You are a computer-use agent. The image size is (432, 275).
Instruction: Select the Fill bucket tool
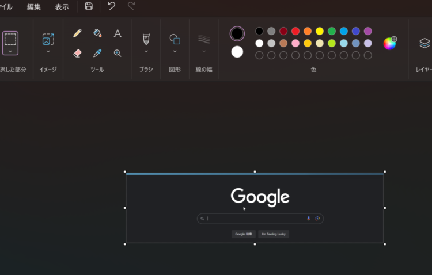97,33
